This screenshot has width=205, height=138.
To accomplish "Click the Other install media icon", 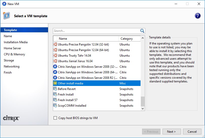I will (55, 83).
